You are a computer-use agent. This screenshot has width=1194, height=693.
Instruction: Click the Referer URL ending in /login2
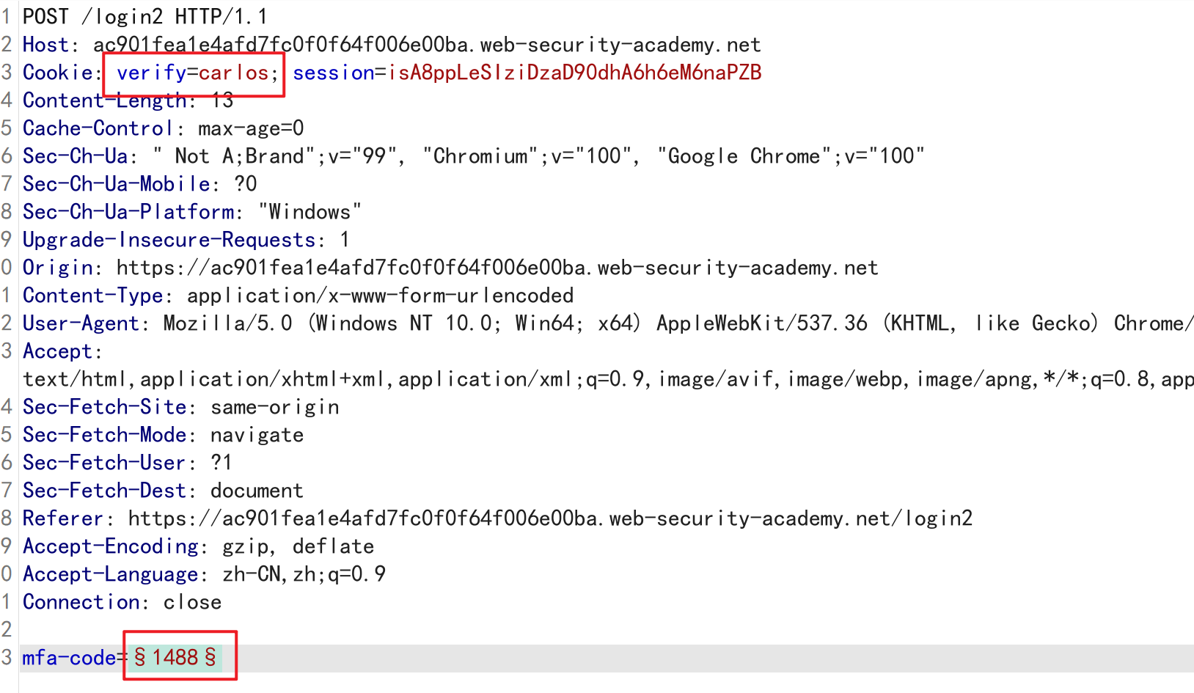pos(550,518)
